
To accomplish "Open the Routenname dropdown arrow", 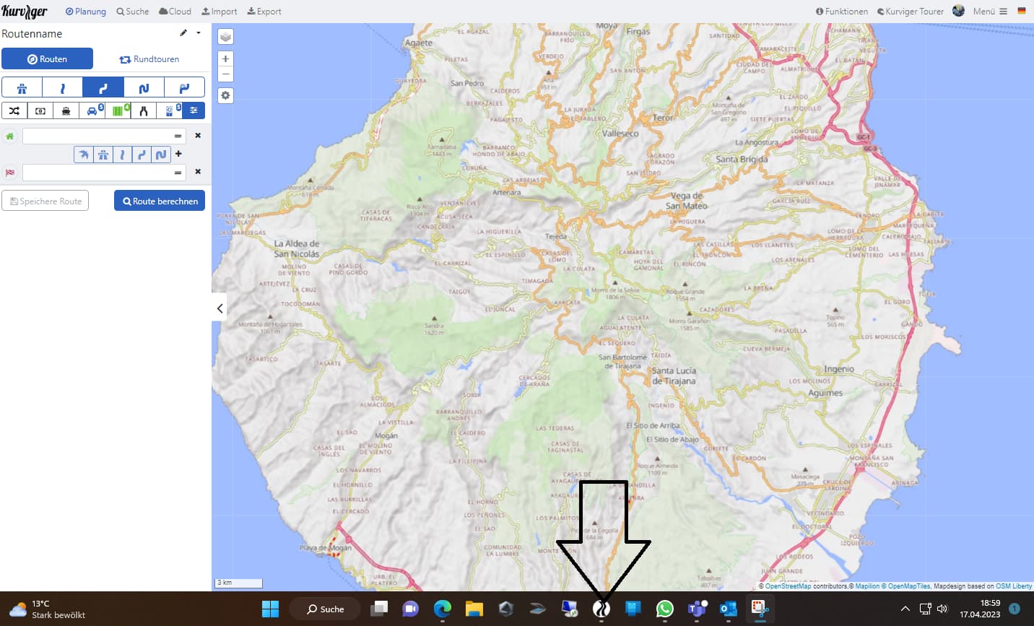I will [x=199, y=33].
